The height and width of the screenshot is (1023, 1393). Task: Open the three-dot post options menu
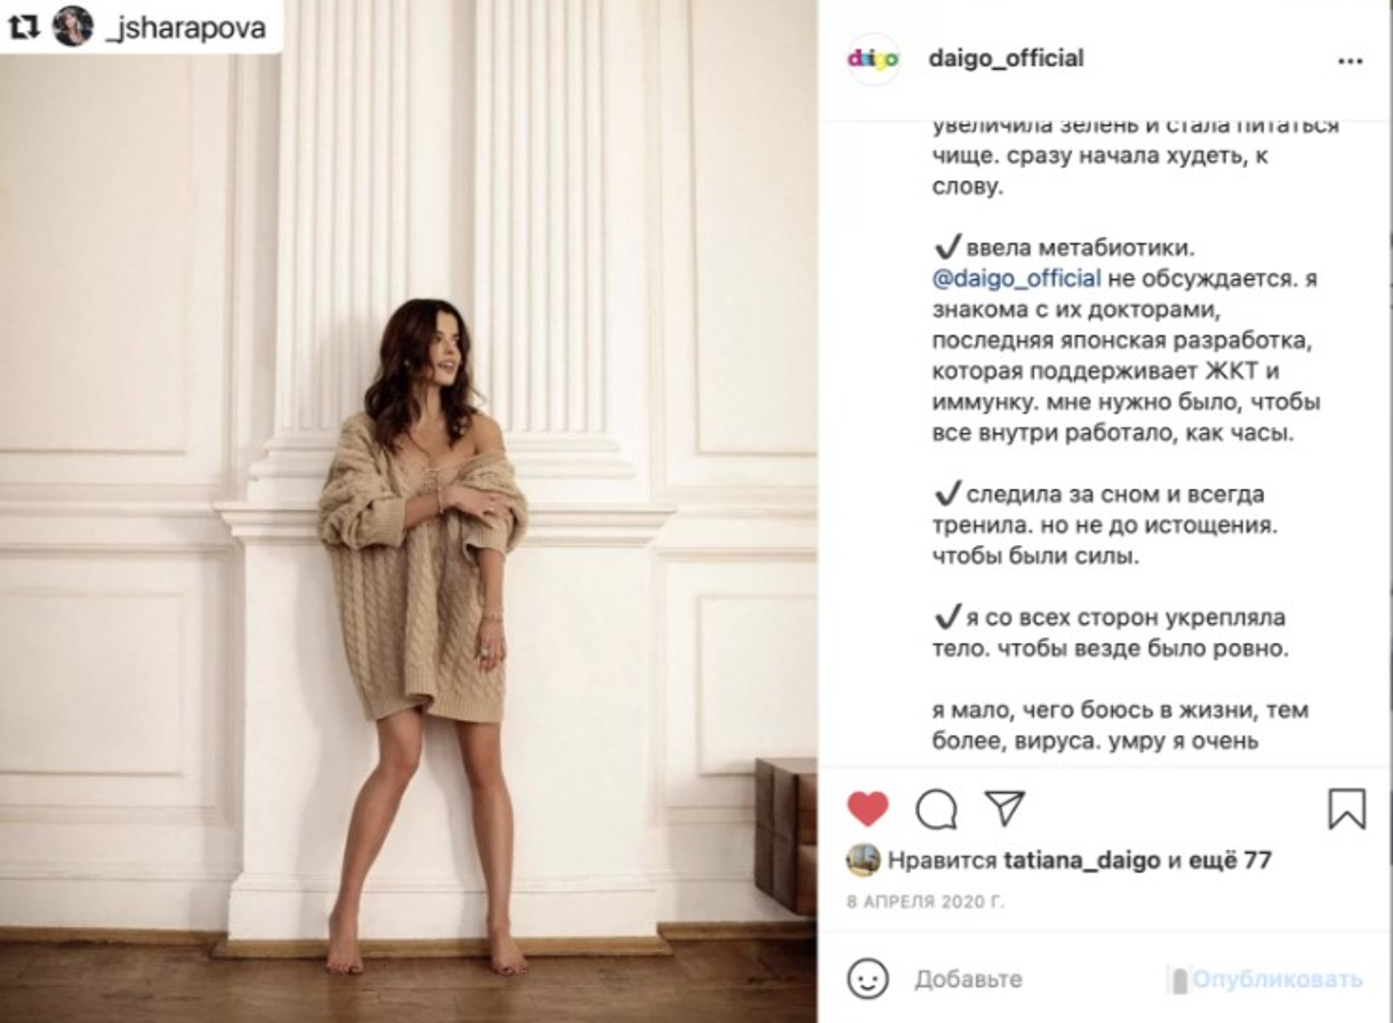point(1349,62)
